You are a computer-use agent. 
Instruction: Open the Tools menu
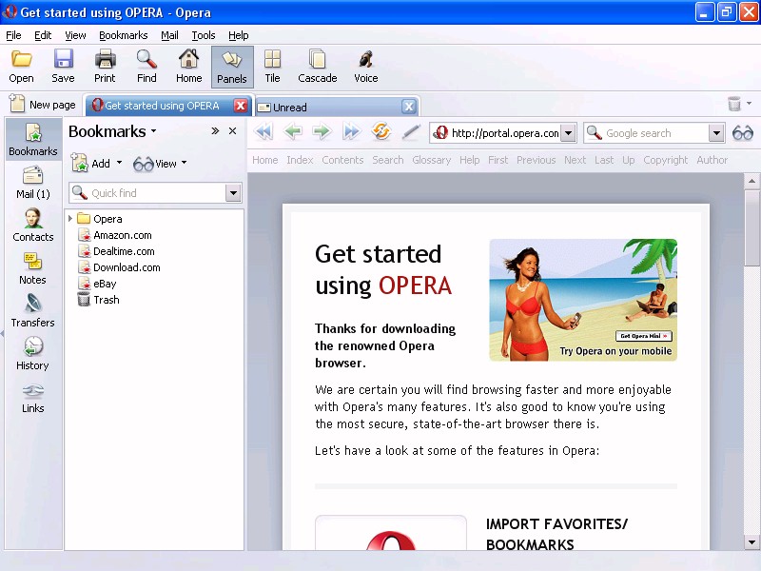click(x=204, y=35)
